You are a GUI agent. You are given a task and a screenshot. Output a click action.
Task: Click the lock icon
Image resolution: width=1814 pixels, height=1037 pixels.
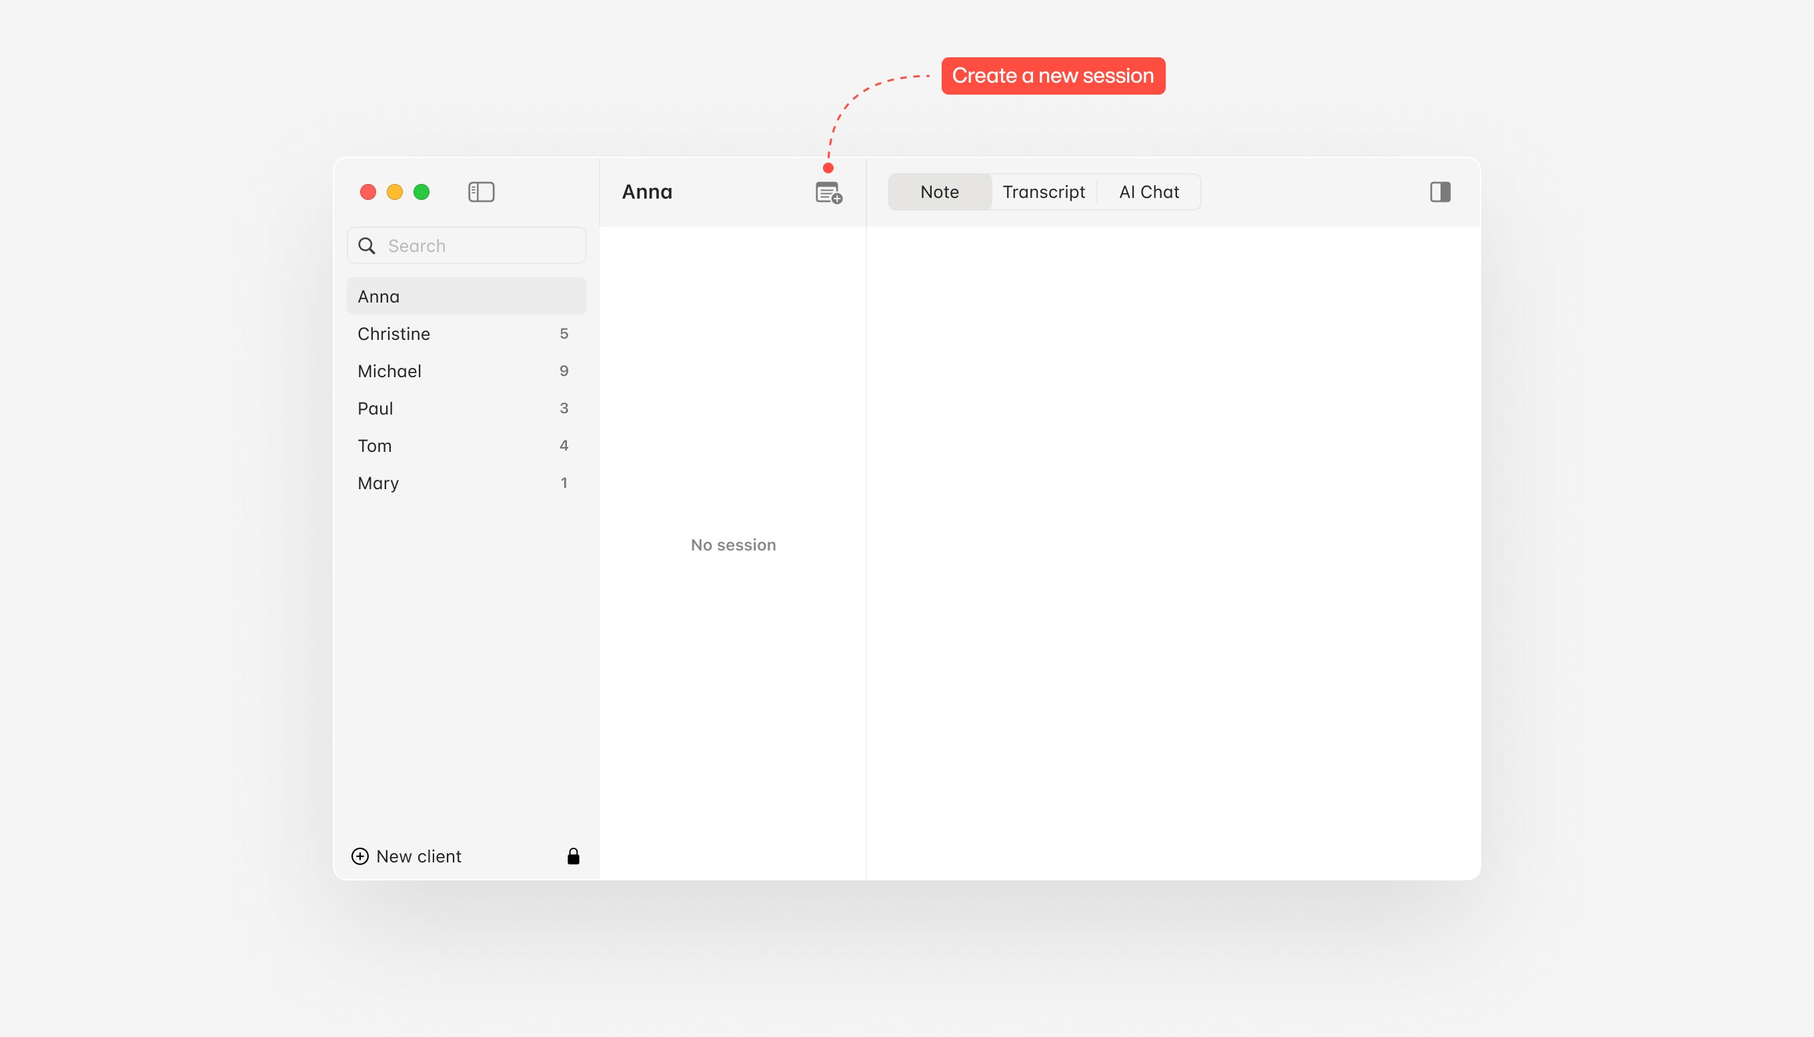[x=573, y=856]
